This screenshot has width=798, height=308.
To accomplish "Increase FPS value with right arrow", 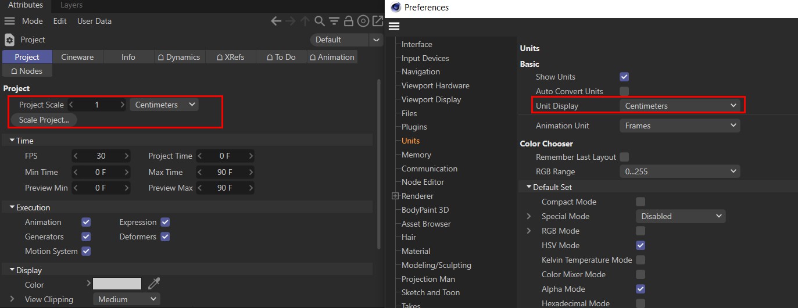I will tap(127, 156).
